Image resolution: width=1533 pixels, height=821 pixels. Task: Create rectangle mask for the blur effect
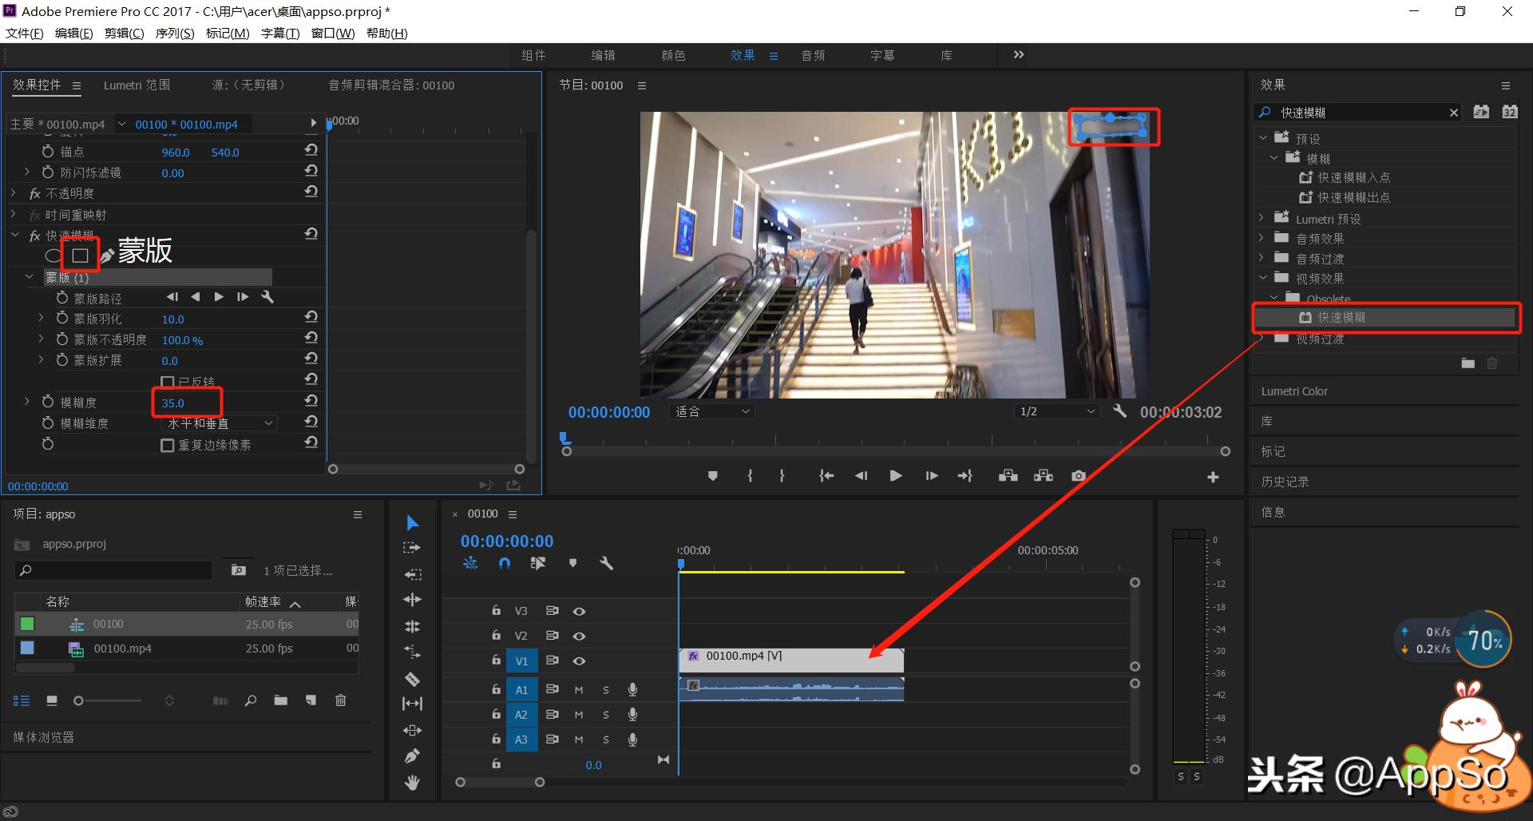click(x=80, y=256)
